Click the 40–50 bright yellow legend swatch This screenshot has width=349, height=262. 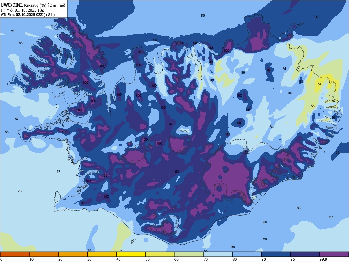pos(131,254)
